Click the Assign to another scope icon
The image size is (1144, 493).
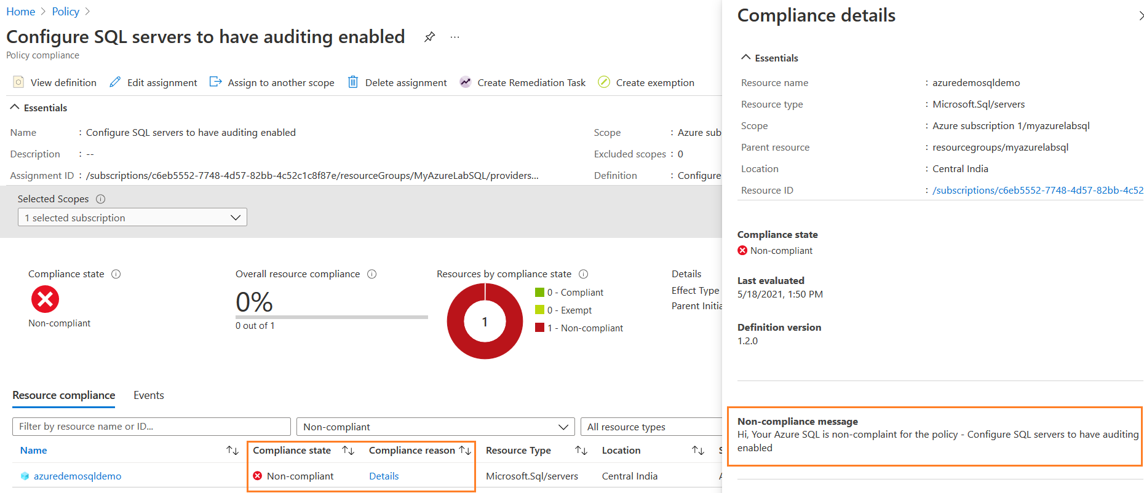click(215, 82)
